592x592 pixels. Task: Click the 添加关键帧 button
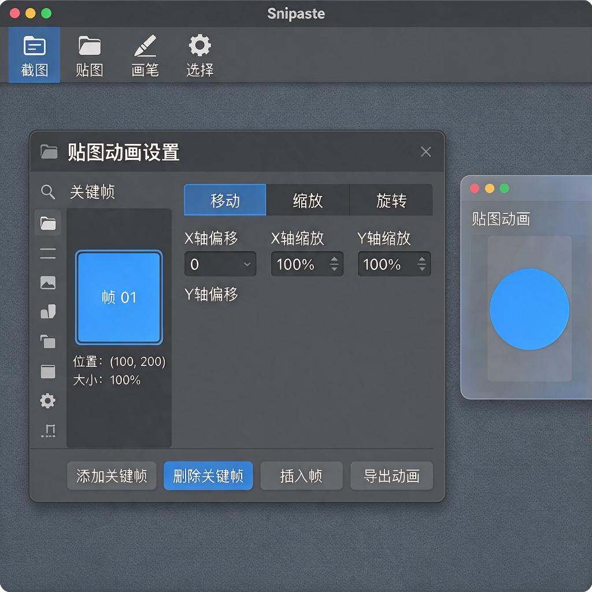112,476
